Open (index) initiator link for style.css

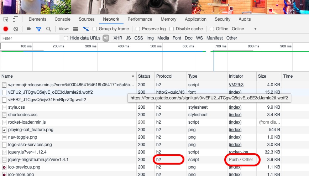[235, 107]
